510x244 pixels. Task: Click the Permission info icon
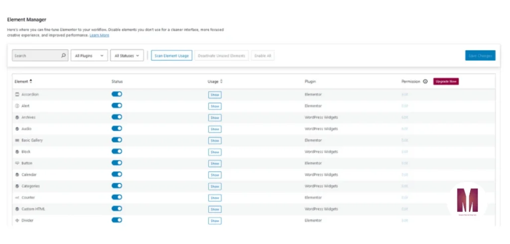(x=425, y=81)
